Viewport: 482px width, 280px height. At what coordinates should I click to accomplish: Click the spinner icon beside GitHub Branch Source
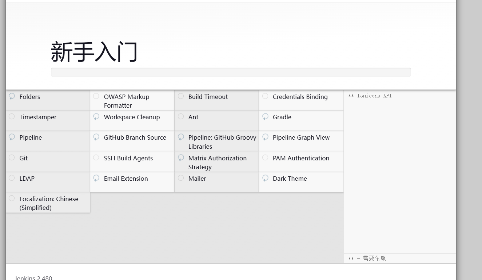coord(96,137)
